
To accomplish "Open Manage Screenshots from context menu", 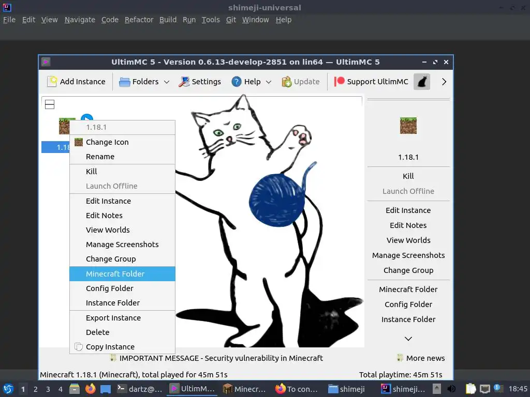I will point(122,245).
